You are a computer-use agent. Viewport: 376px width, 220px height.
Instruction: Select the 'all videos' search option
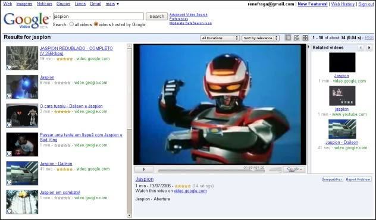[71, 24]
